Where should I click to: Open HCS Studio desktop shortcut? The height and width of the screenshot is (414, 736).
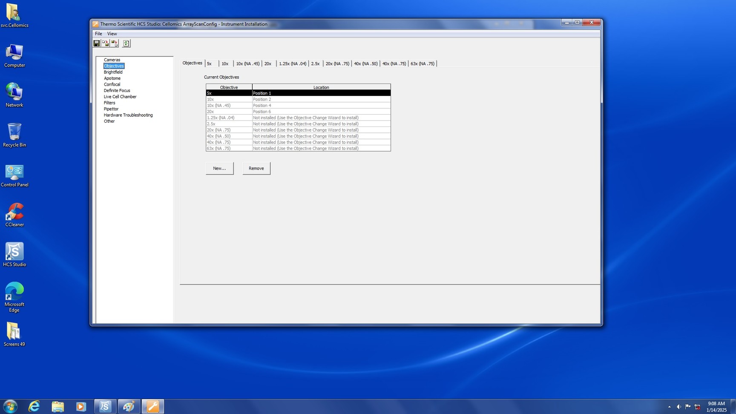pyautogui.click(x=14, y=254)
